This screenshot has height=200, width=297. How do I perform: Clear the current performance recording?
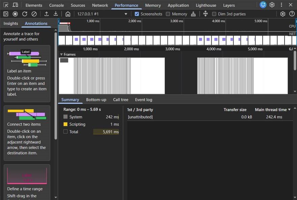click(x=34, y=14)
